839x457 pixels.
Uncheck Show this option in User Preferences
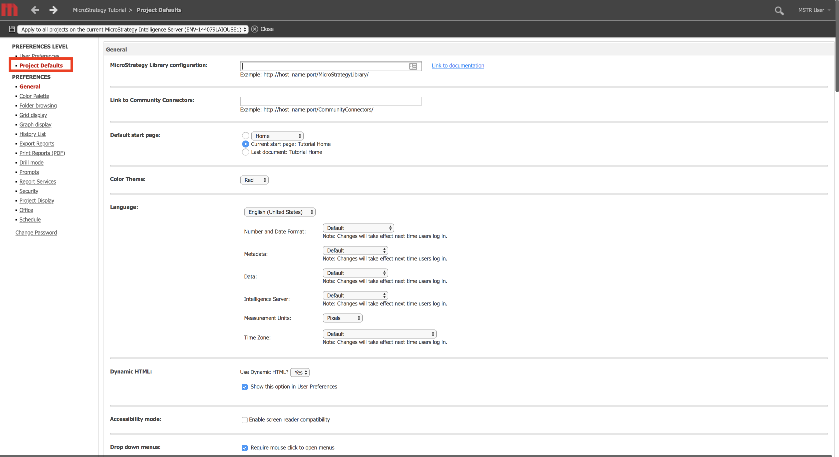point(245,387)
